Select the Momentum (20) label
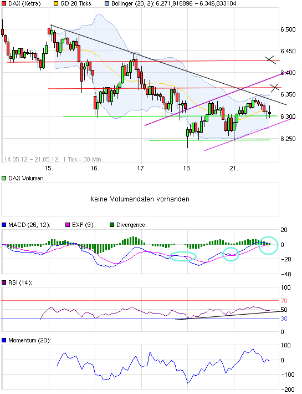Viewport: 302px width, 394px height. (29, 341)
